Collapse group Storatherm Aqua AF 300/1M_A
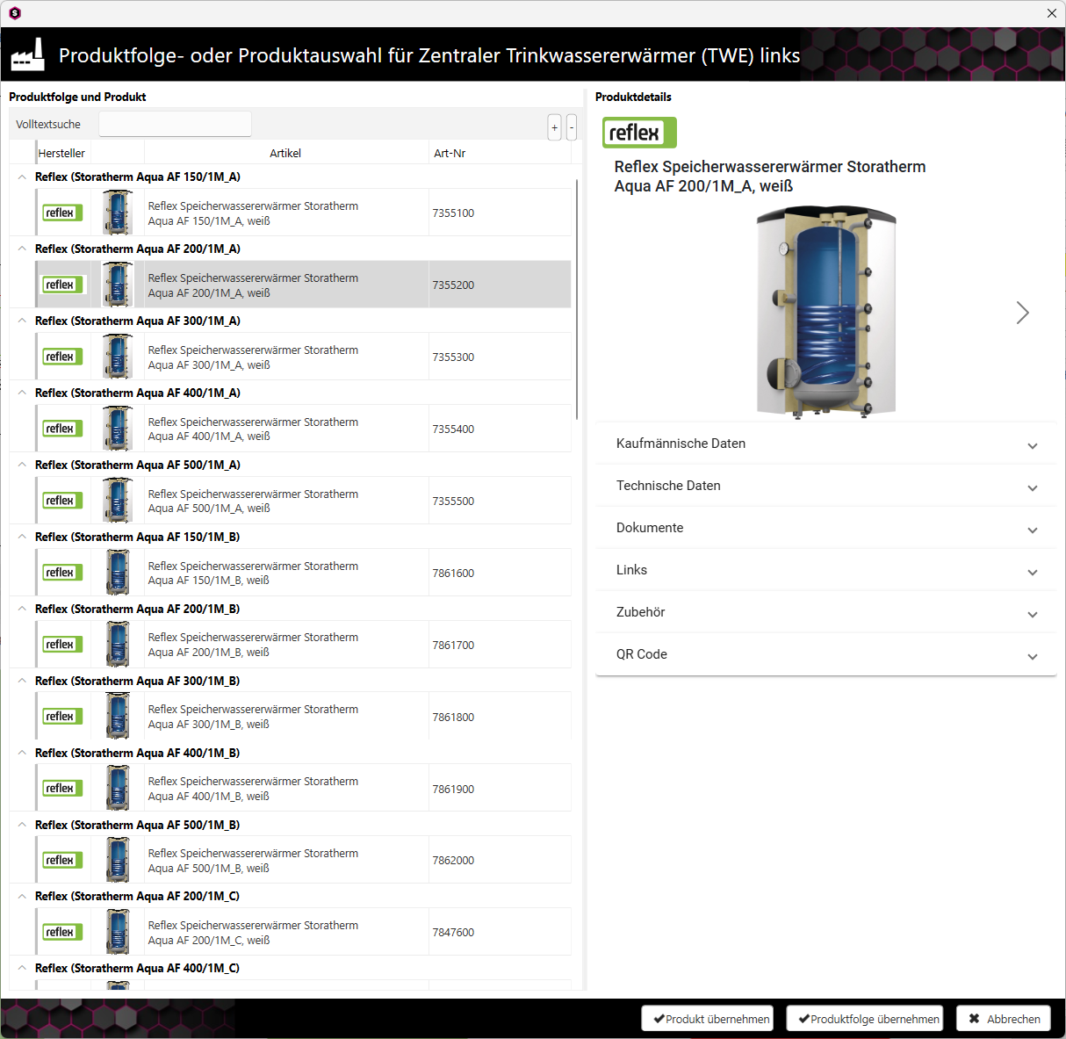The width and height of the screenshot is (1066, 1039). pos(22,321)
